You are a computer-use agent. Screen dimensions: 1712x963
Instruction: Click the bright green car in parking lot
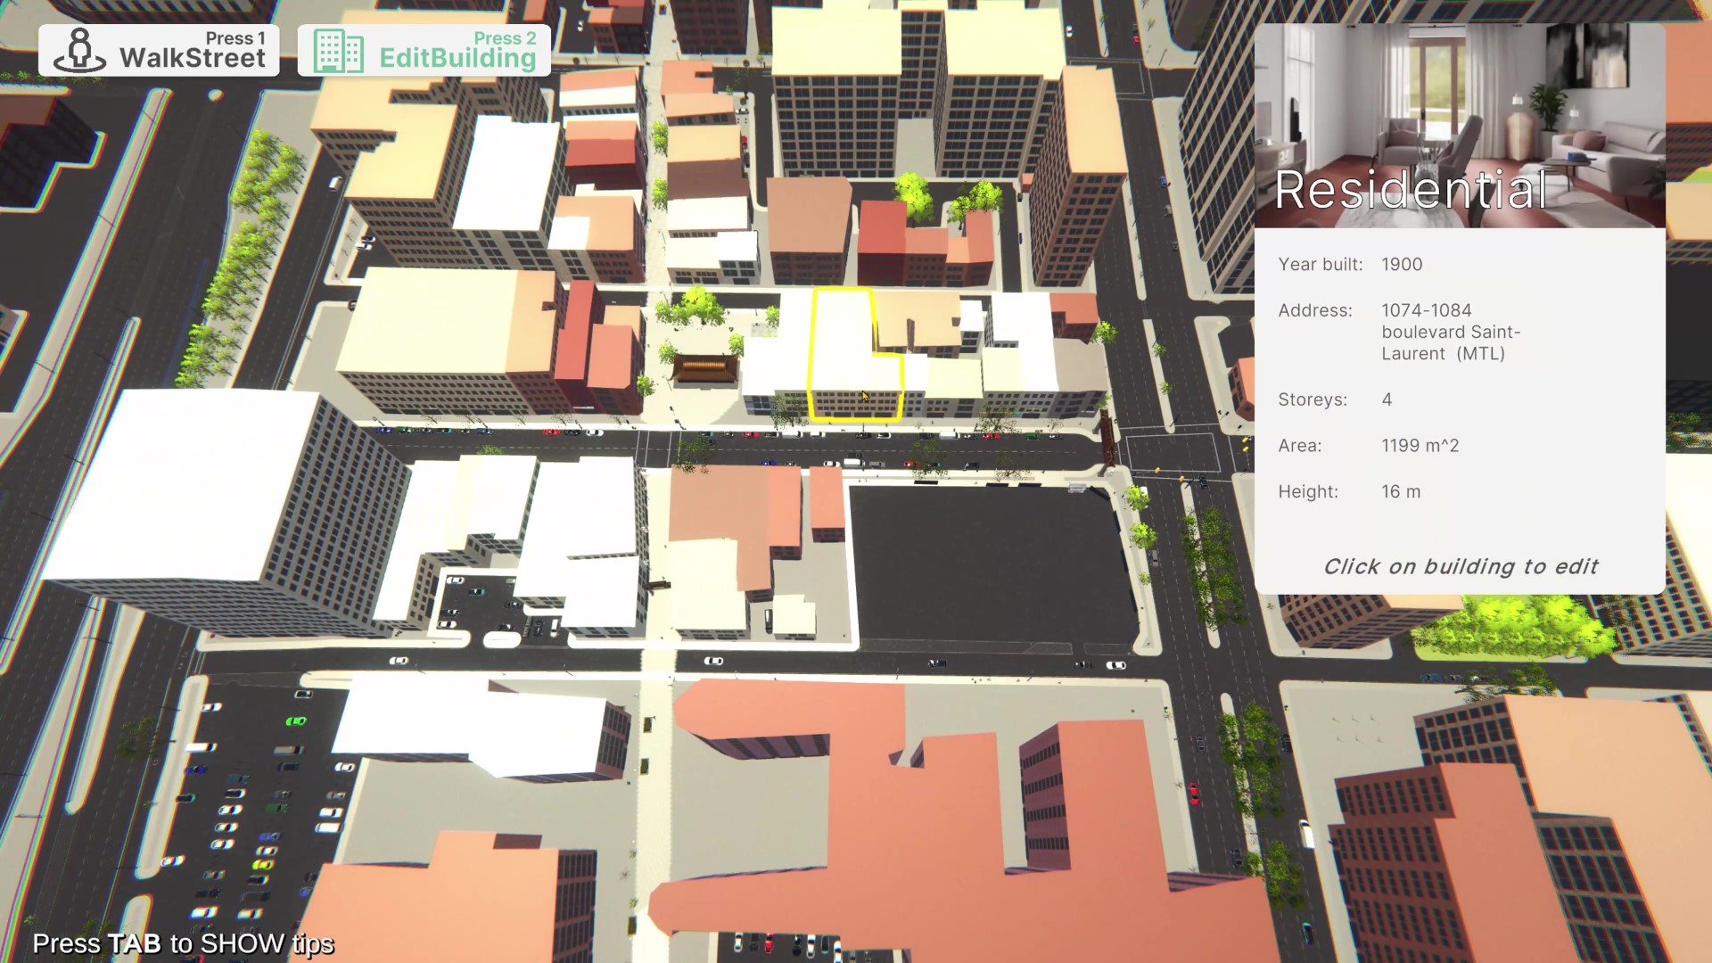click(295, 721)
